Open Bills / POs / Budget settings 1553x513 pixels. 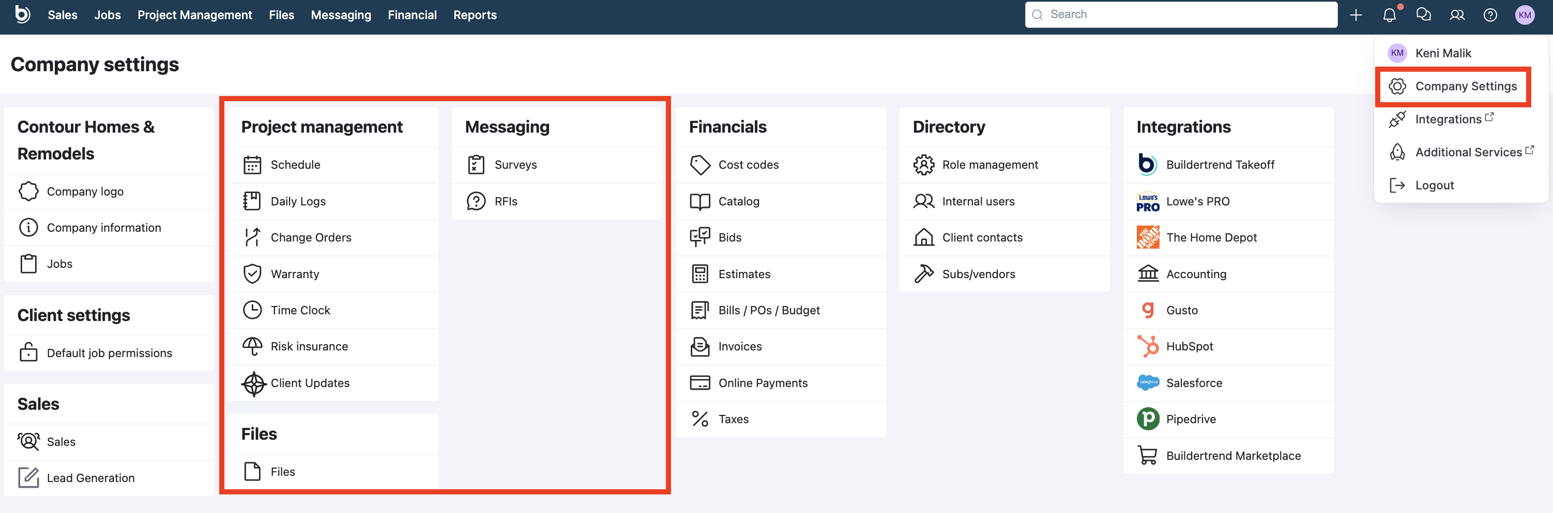coord(781,310)
